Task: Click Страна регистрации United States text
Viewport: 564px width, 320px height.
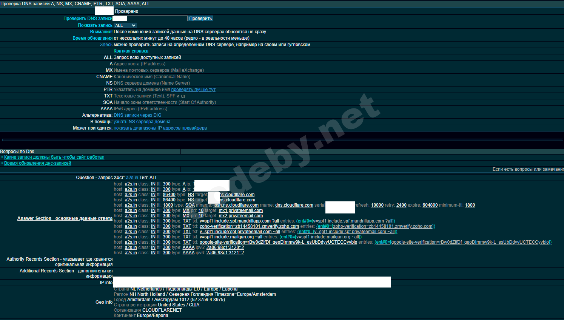Action: click(157, 305)
